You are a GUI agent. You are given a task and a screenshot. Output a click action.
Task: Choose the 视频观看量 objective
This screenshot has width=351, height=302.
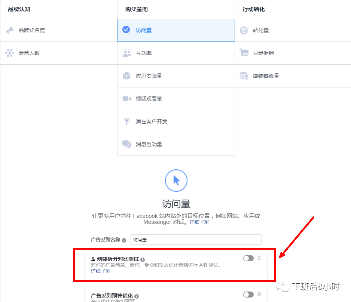(176, 99)
